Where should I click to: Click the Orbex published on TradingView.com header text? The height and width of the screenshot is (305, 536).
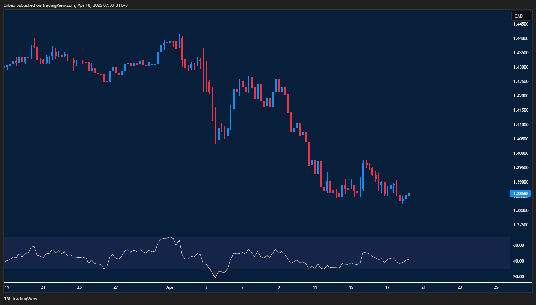pyautogui.click(x=66, y=5)
